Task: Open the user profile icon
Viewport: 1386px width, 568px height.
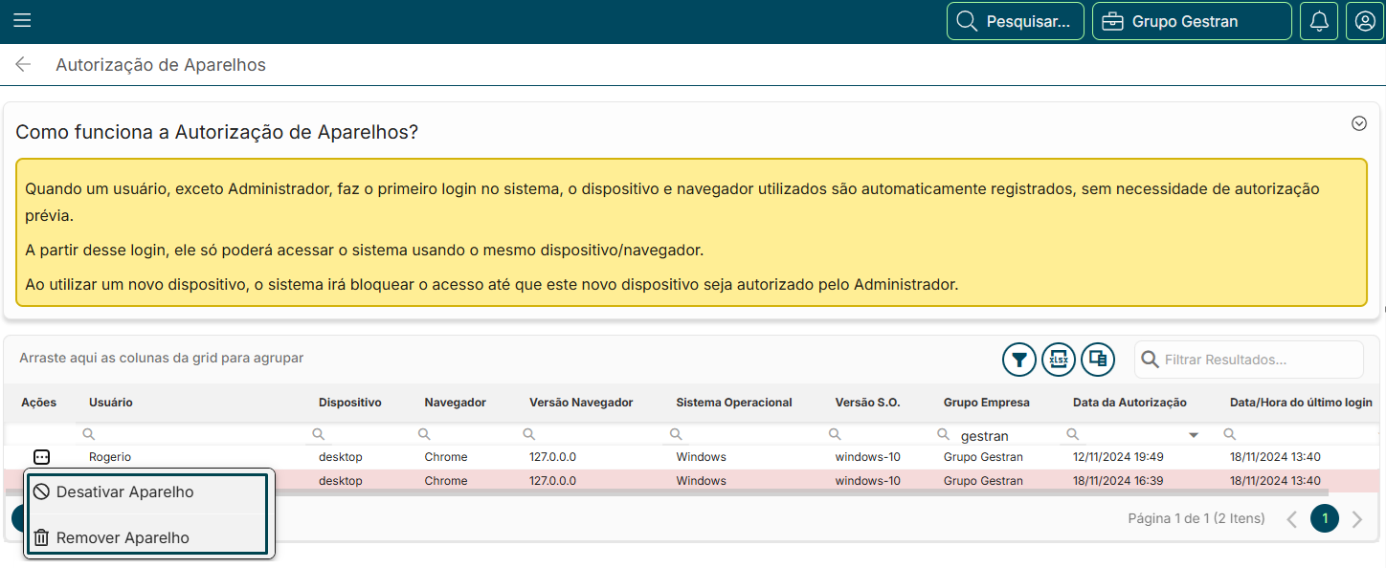Action: pyautogui.click(x=1365, y=21)
